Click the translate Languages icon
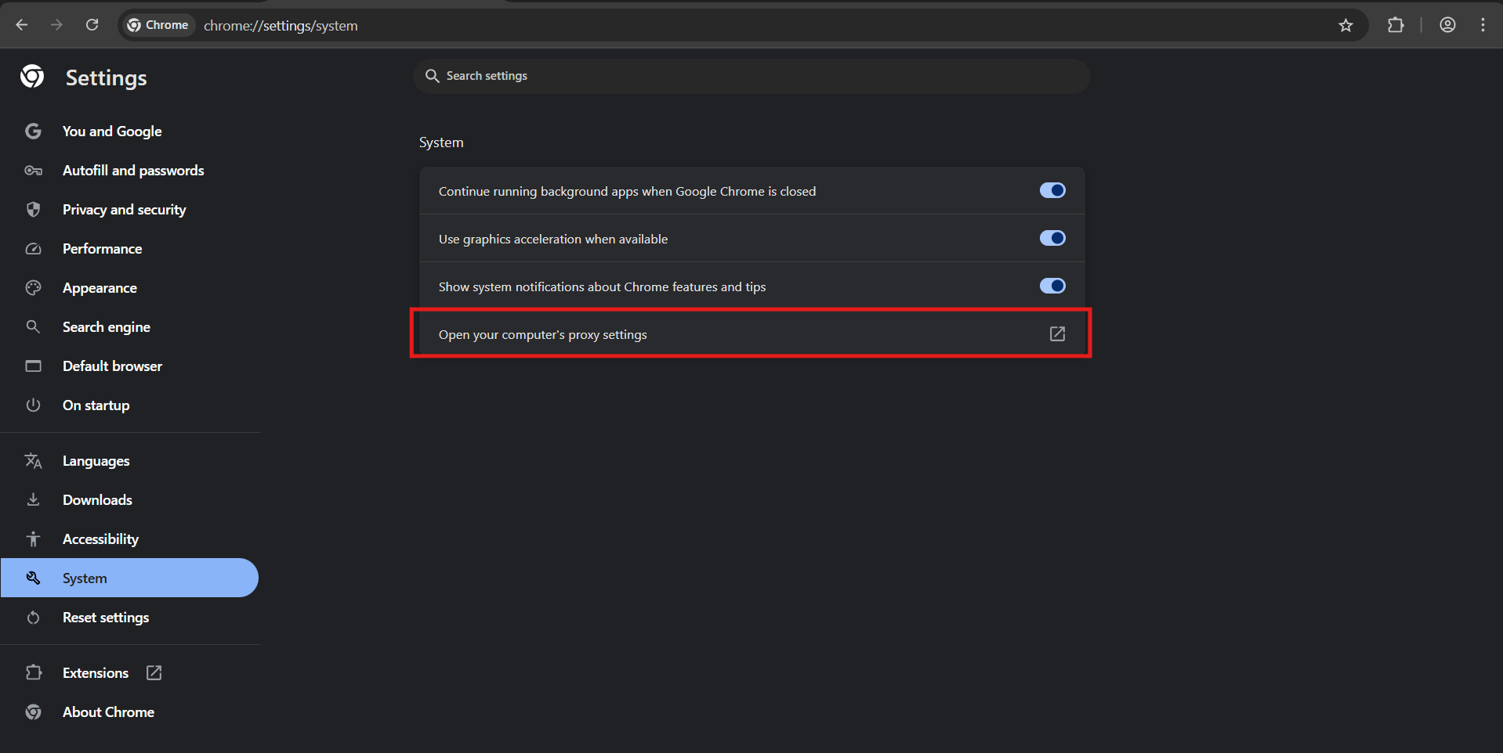Viewport: 1503px width, 753px height. 33,461
